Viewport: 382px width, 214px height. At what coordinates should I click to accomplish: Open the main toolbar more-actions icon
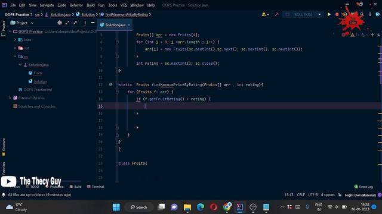click(x=370, y=14)
